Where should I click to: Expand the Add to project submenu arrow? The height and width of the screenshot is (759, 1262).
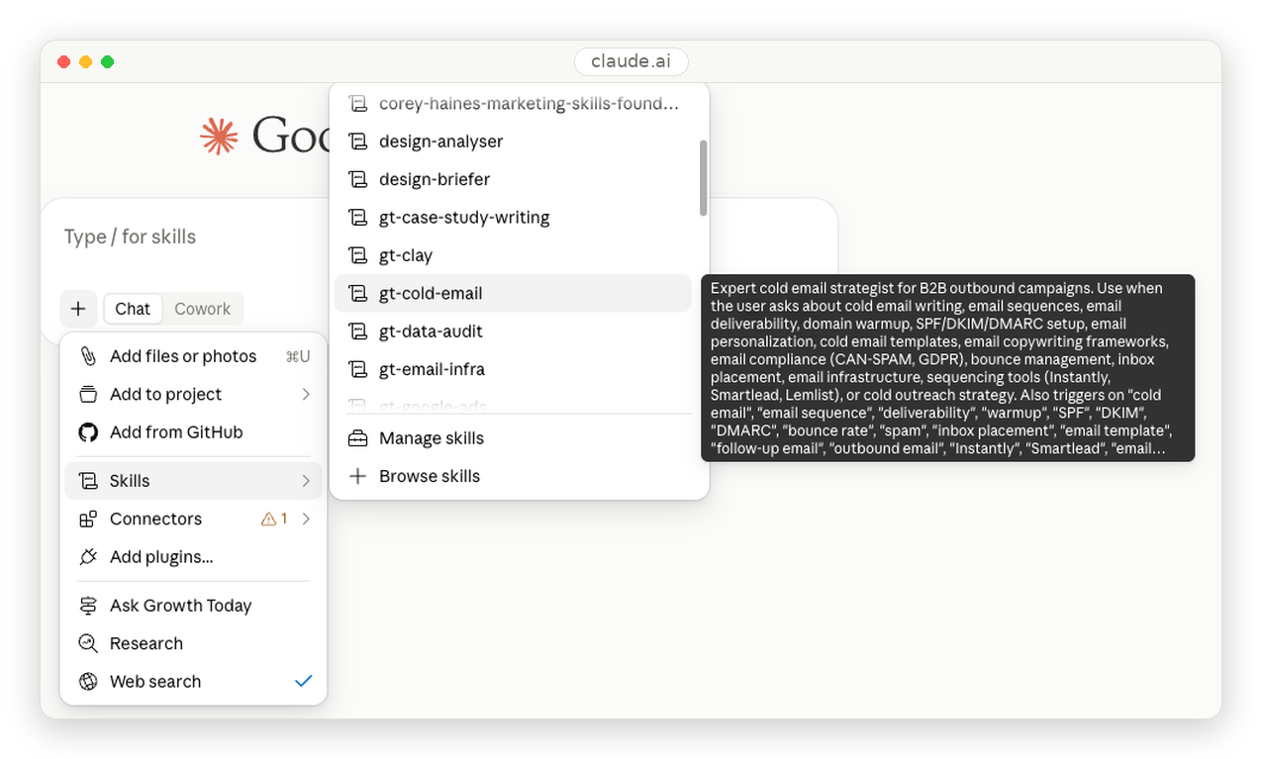pyautogui.click(x=306, y=394)
